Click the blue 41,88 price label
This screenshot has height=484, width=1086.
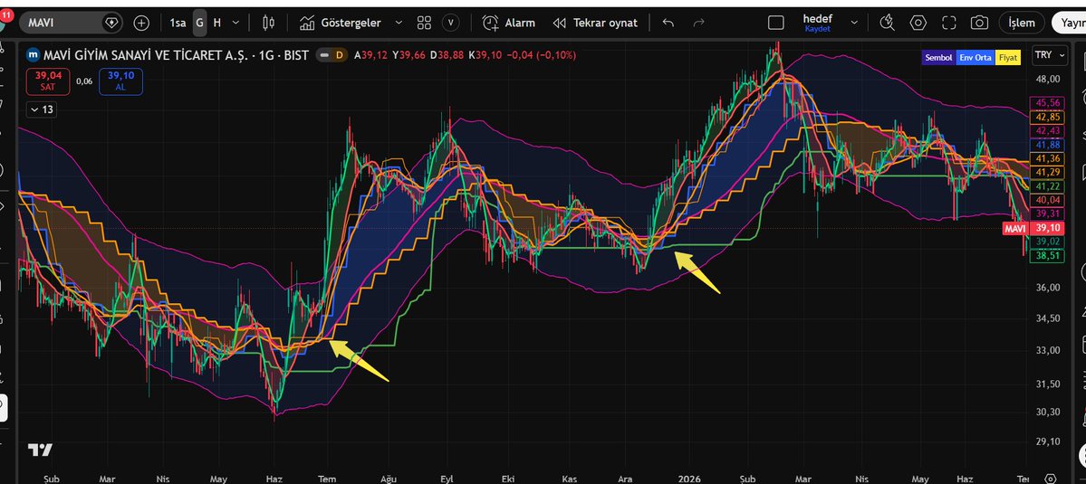(x=1048, y=145)
